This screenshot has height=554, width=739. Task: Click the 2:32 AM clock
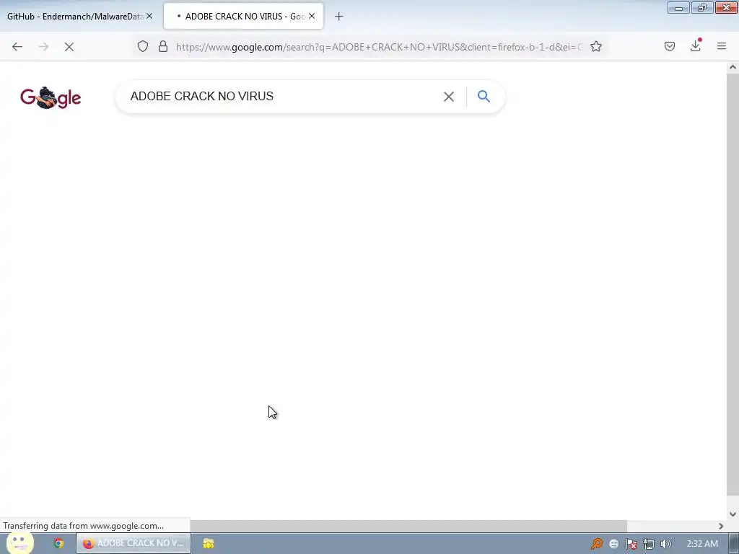coord(702,544)
